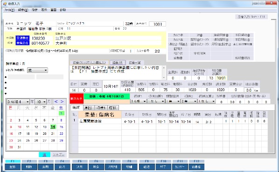
Task: Click the yellow 10/01 date field
Action: click(221, 78)
